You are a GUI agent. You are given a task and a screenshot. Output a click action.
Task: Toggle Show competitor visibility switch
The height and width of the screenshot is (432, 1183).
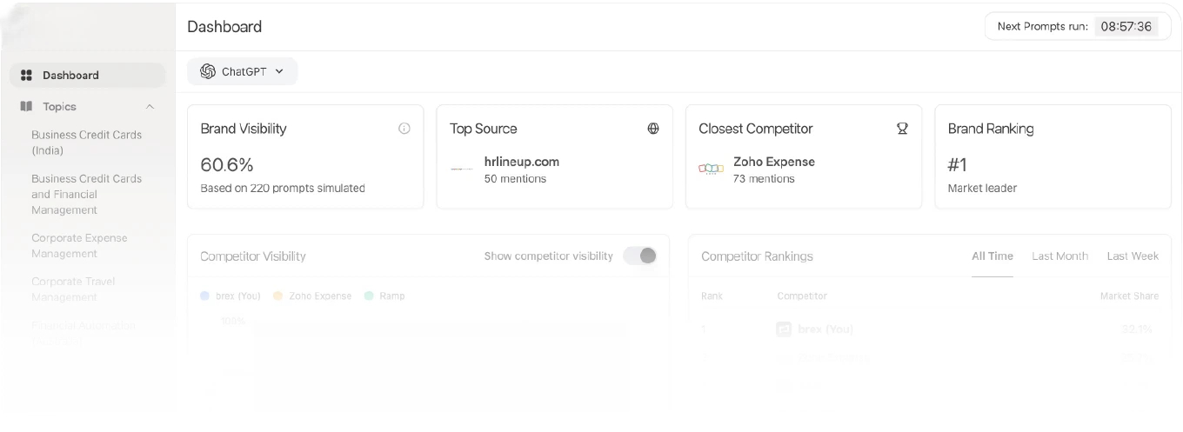tap(640, 256)
